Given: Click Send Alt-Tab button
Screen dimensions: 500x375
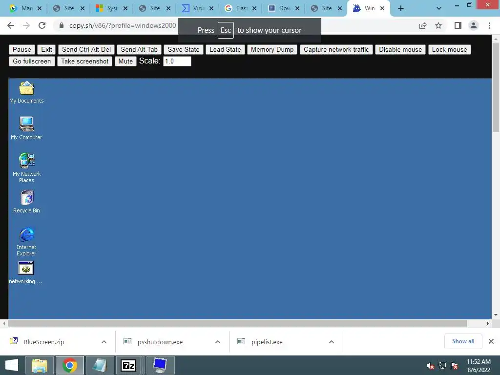Looking at the screenshot, I should 139,50.
